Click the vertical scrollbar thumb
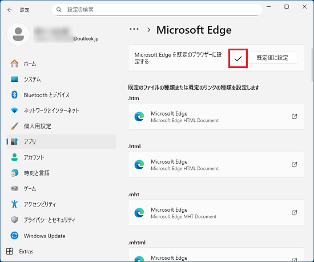This screenshot has width=314, height=262. [x=312, y=65]
